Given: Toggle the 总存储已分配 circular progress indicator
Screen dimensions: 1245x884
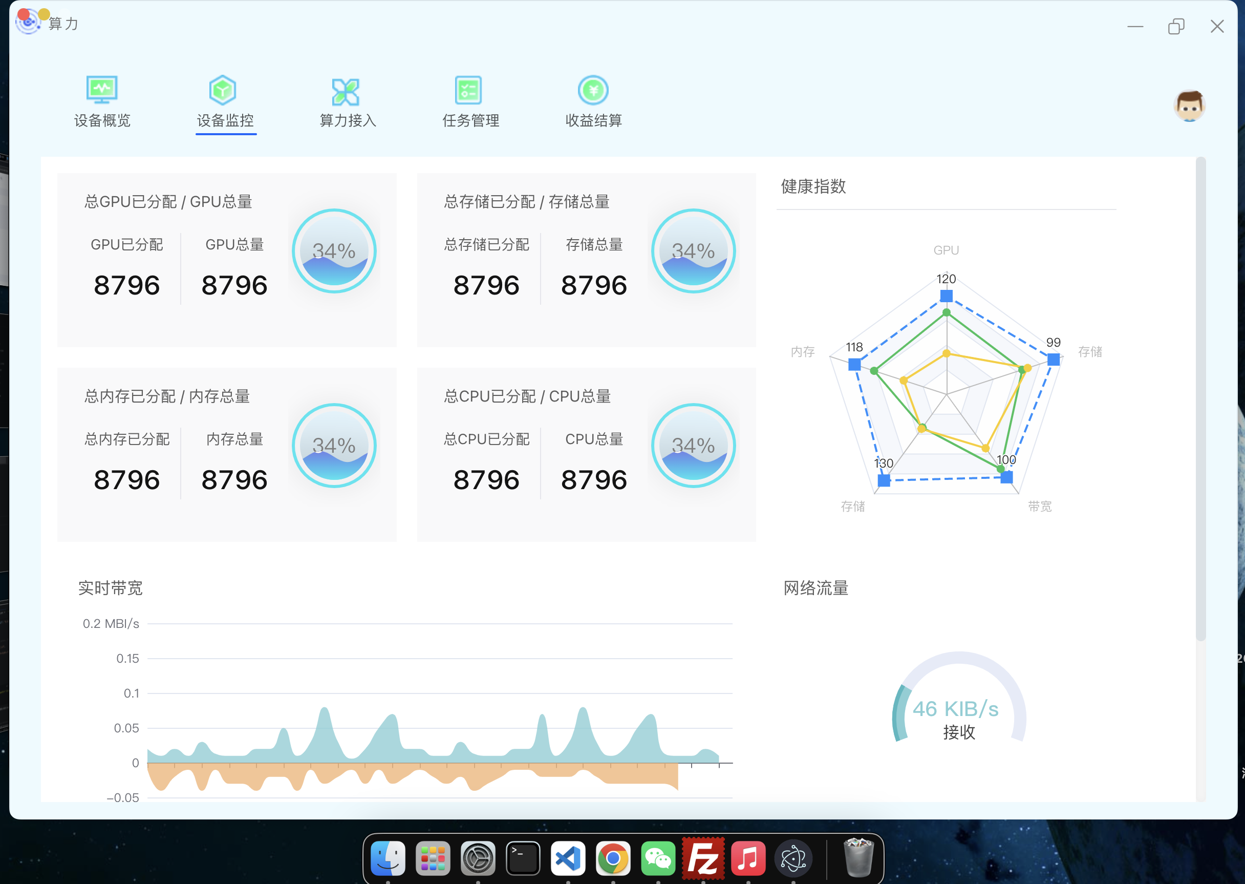Looking at the screenshot, I should click(x=693, y=252).
